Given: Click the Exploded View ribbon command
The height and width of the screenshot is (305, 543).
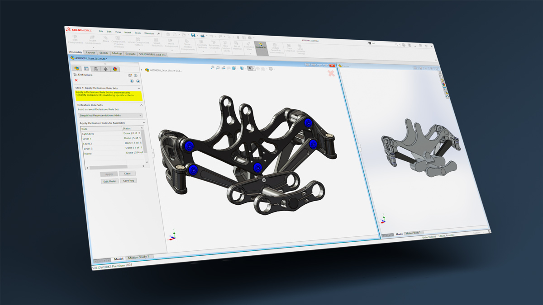Looking at the screenshot, I should (249, 46).
